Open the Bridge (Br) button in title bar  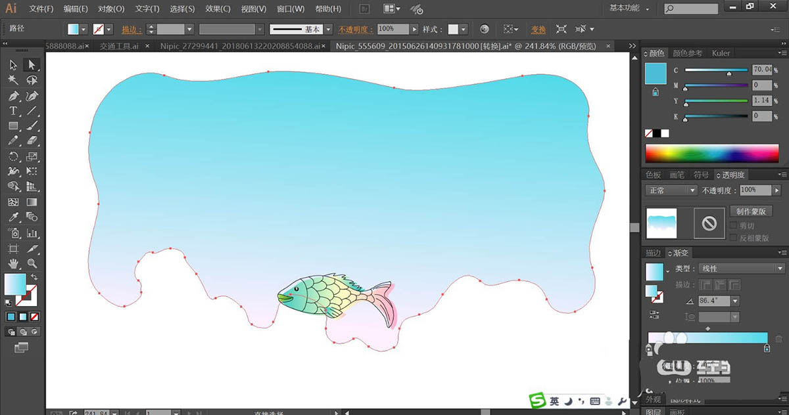[366, 9]
